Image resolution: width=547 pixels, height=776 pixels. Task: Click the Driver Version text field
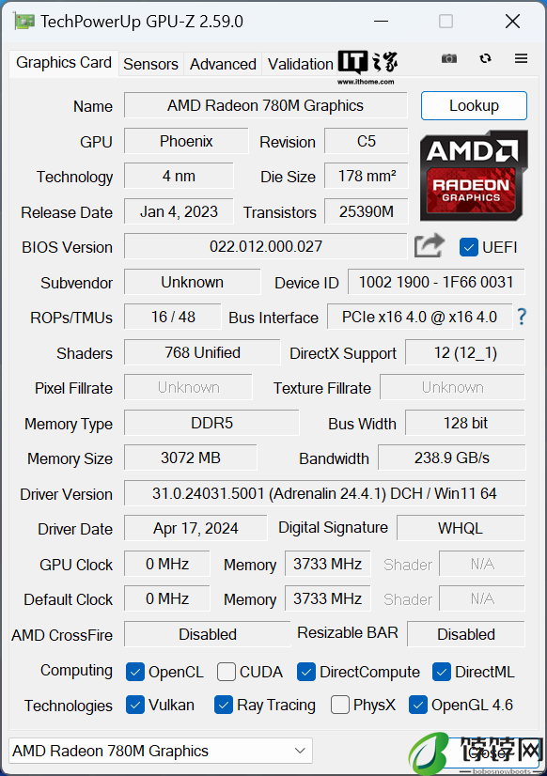324,493
